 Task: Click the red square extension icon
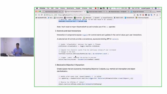pyautogui.click(x=143, y=15)
